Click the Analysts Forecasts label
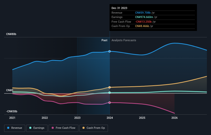This screenshot has height=135, width=211. click(124, 40)
